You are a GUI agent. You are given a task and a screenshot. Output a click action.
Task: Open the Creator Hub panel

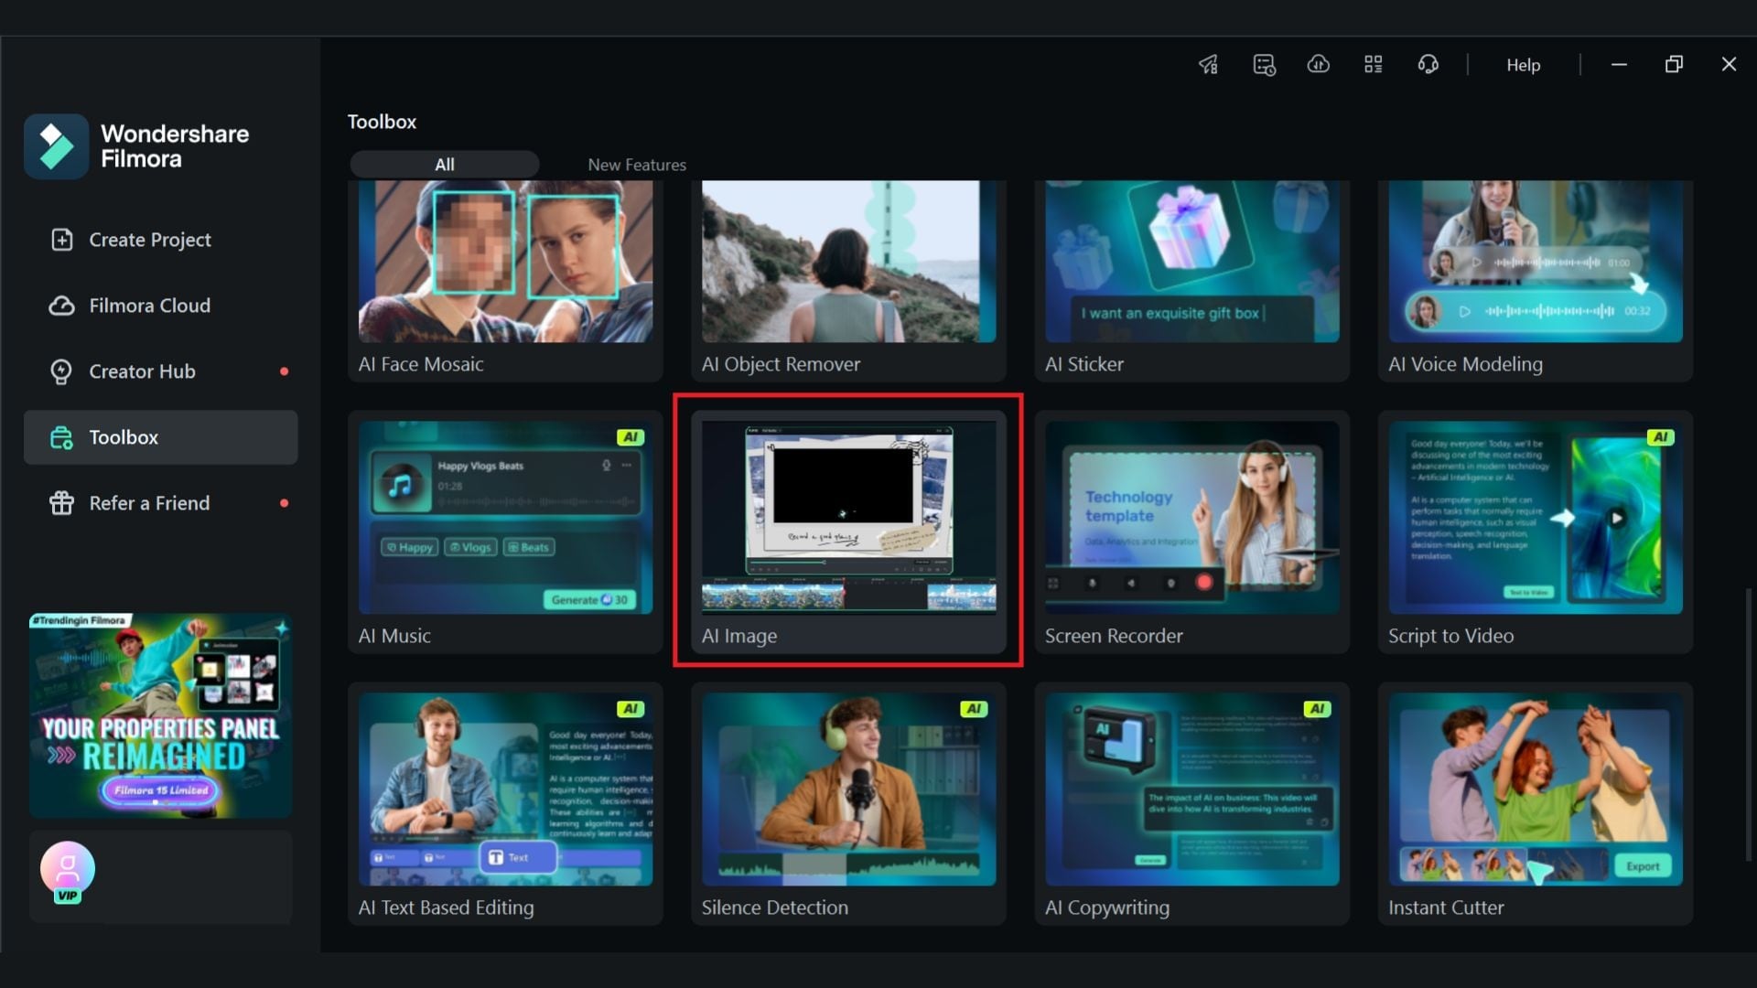(60, 371)
